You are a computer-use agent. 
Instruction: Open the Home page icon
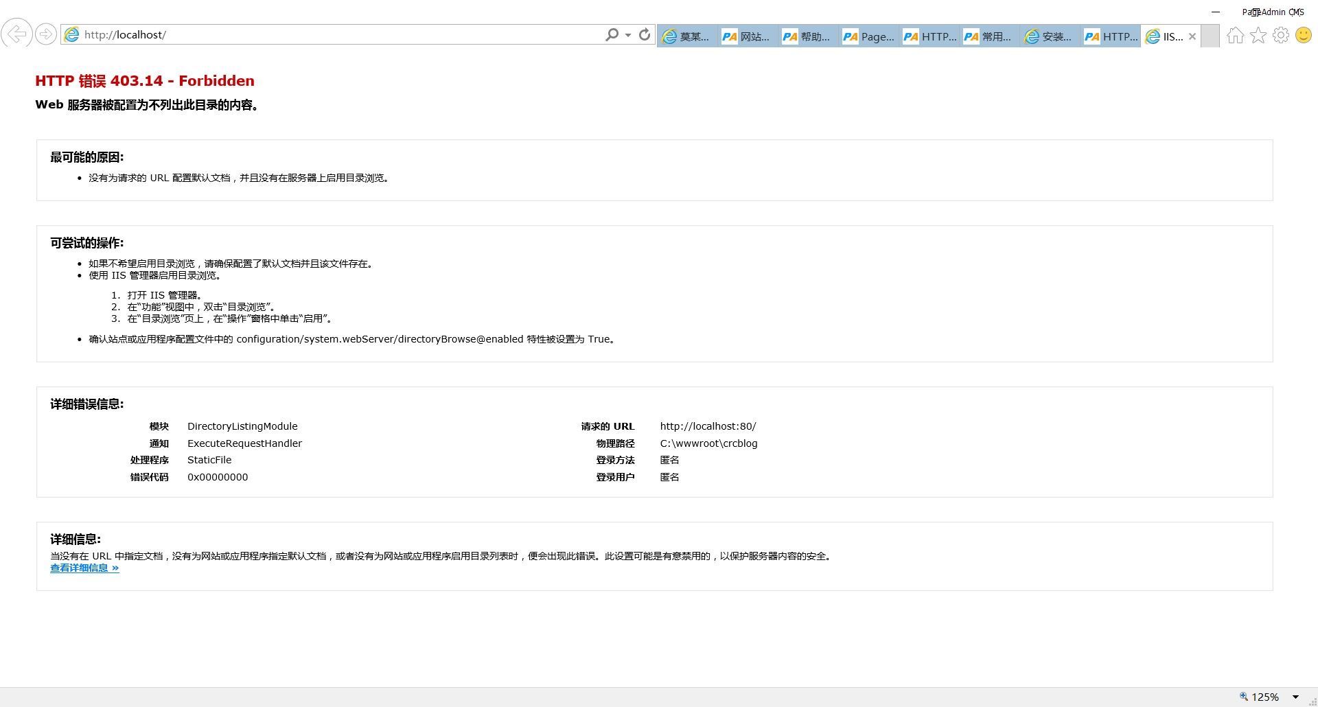click(1235, 35)
